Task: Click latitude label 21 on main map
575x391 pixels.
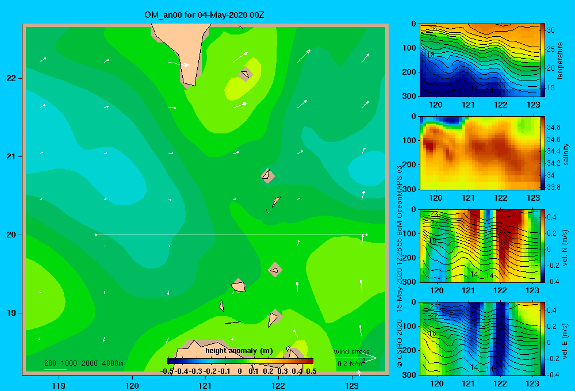Action: [11, 156]
